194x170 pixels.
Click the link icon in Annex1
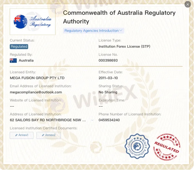[16, 135]
